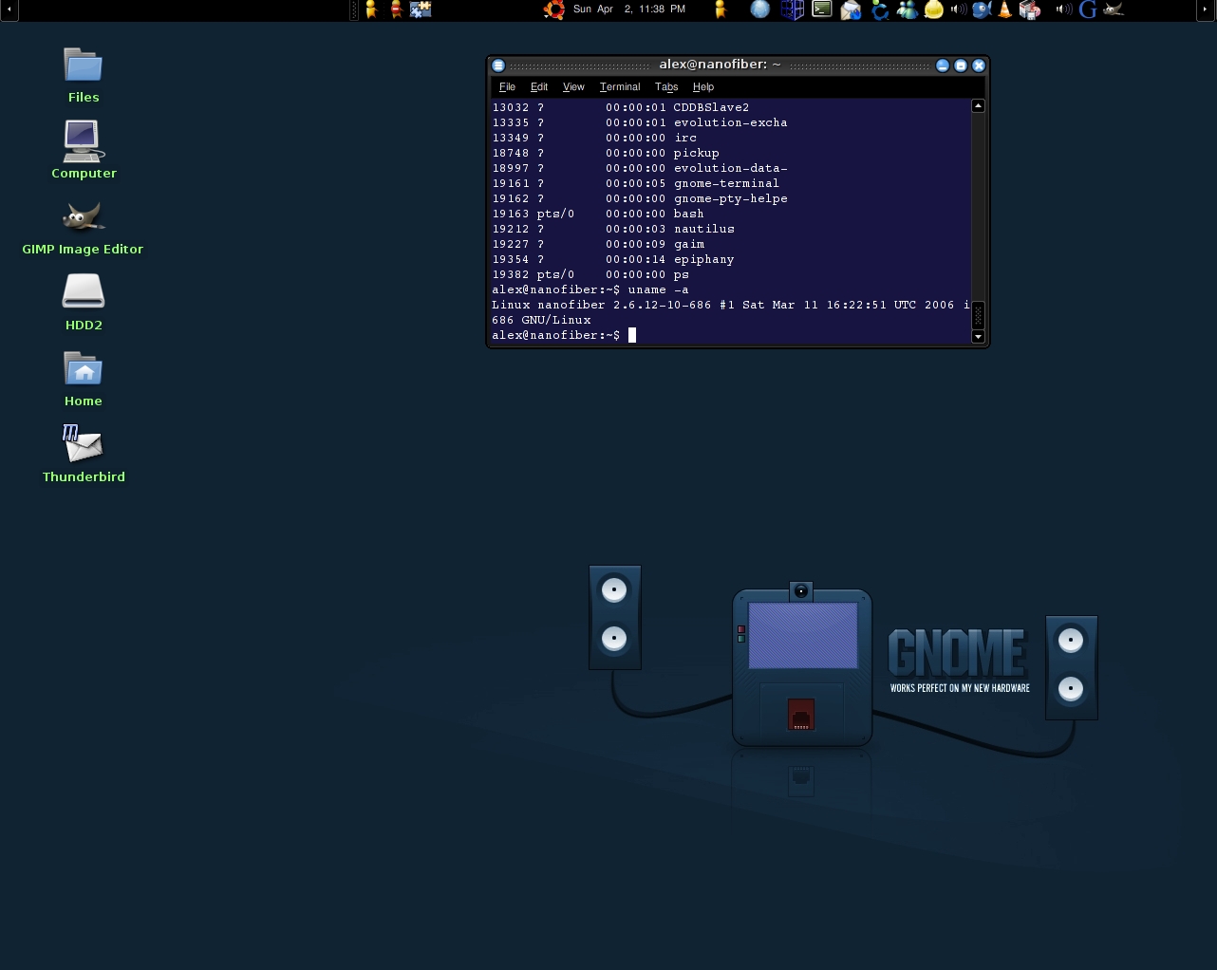The image size is (1217, 970).
Task: Launch the terminal icon in the top panel
Action: pos(822,9)
